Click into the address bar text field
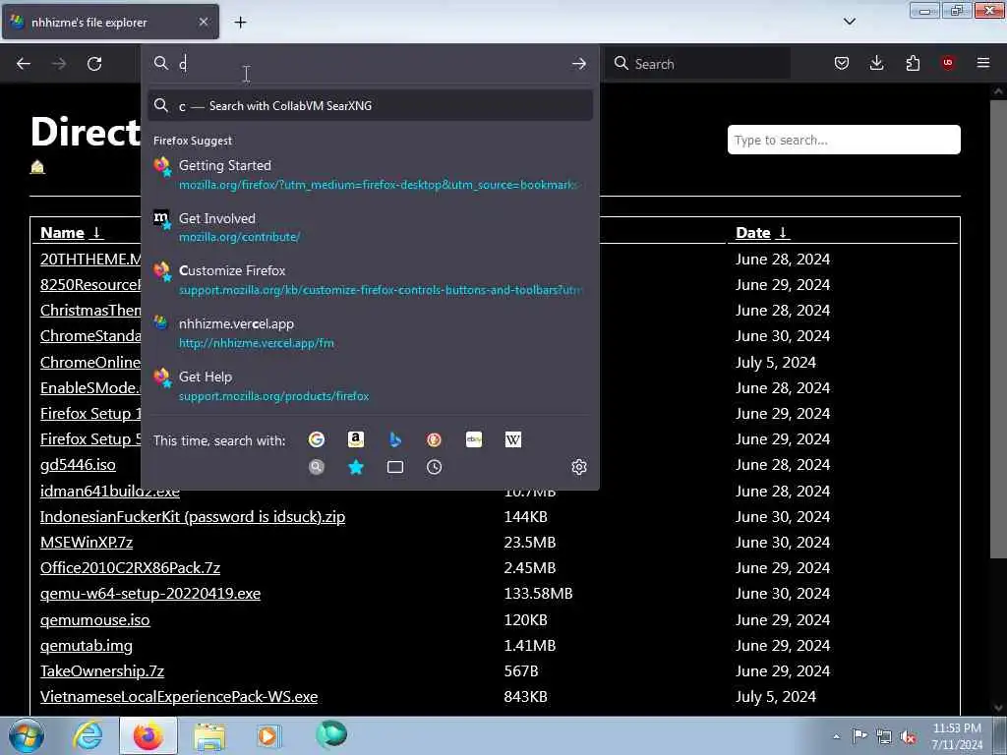This screenshot has width=1007, height=755. (370, 64)
